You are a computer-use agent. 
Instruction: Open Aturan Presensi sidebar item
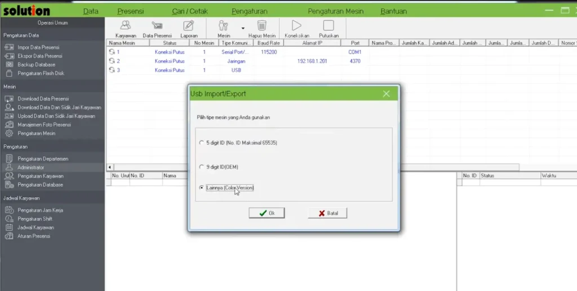coord(34,237)
